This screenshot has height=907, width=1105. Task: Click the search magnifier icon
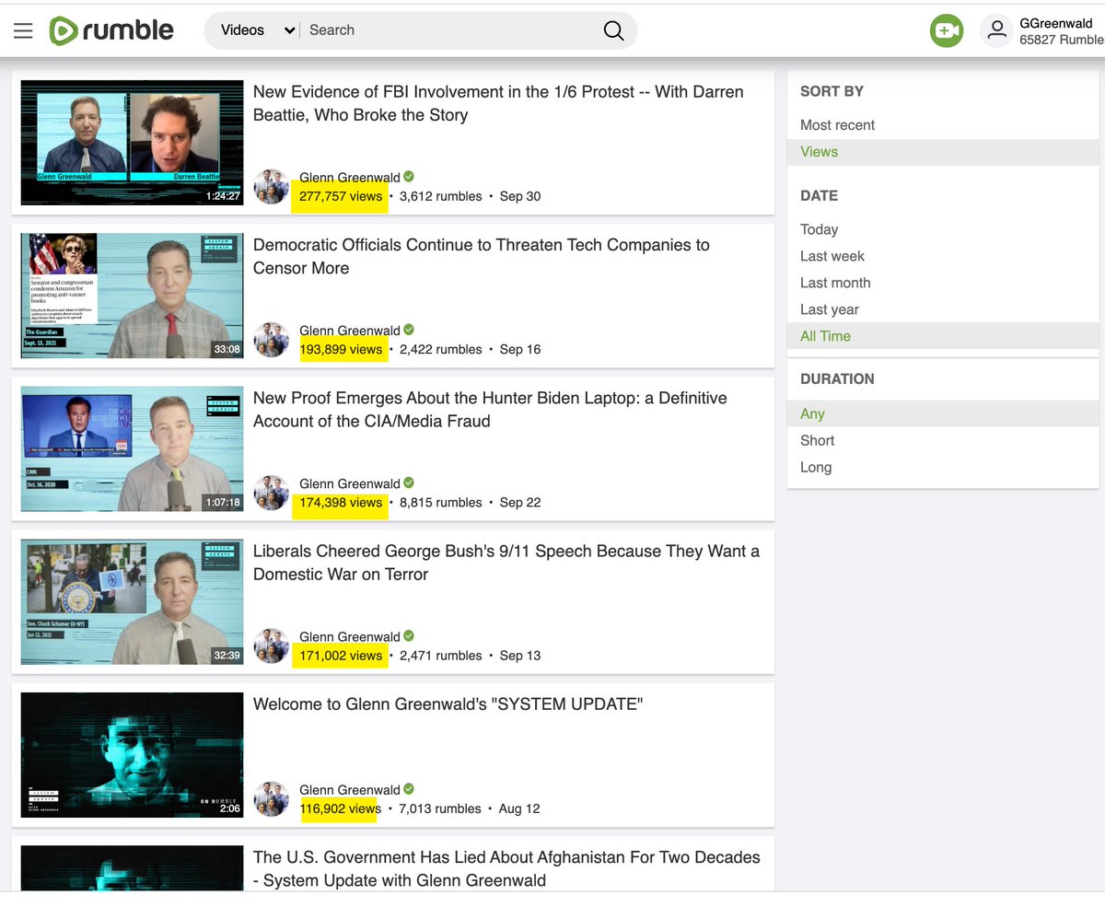tap(613, 30)
